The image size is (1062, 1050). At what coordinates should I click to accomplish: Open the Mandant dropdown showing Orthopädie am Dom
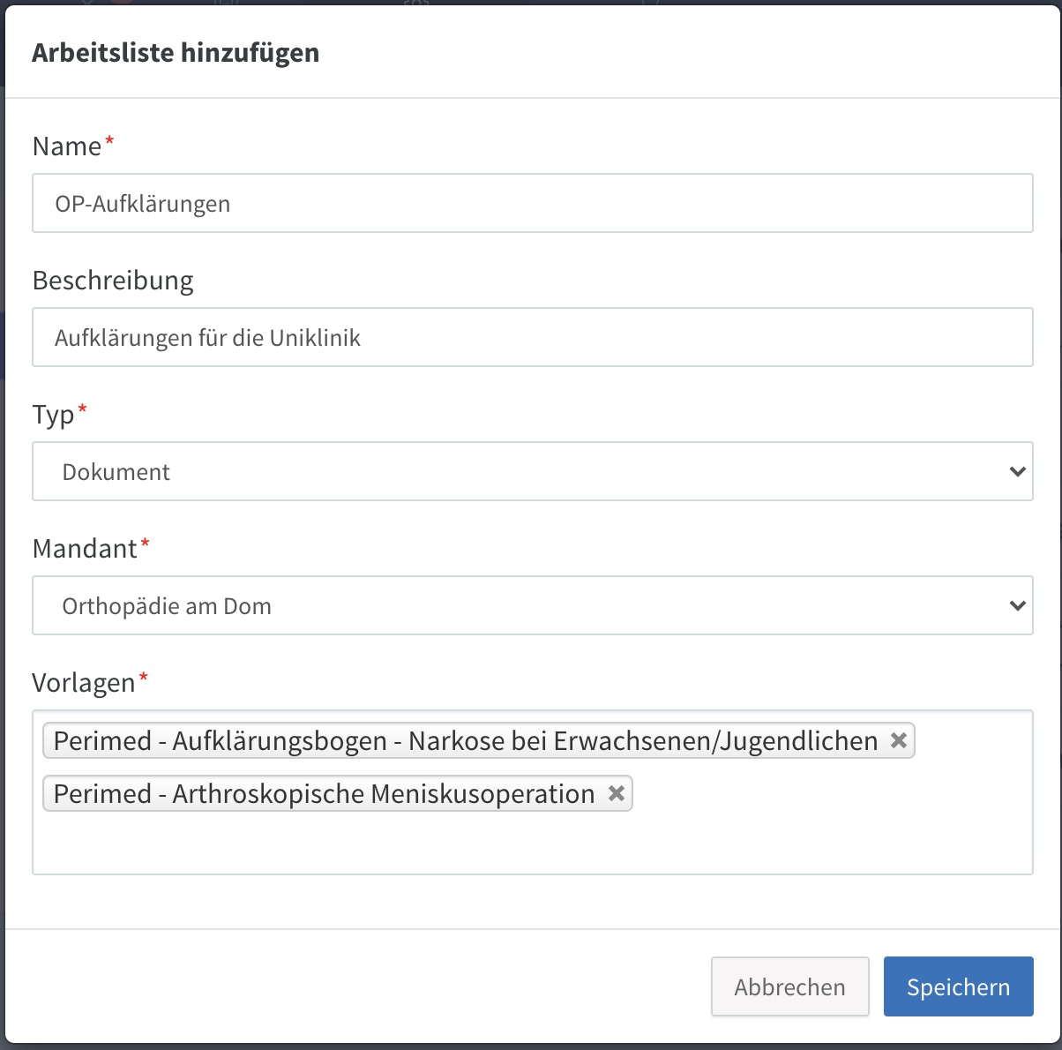click(532, 605)
